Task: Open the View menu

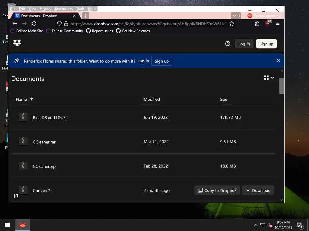Action: (32, 9)
